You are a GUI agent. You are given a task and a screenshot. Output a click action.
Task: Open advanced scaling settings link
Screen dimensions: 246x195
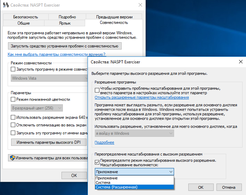click(x=142, y=97)
